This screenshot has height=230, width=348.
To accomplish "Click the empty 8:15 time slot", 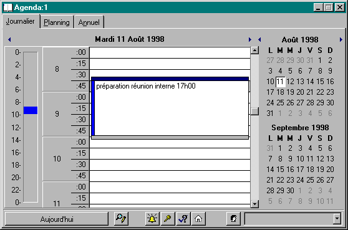I will click(x=170, y=64).
